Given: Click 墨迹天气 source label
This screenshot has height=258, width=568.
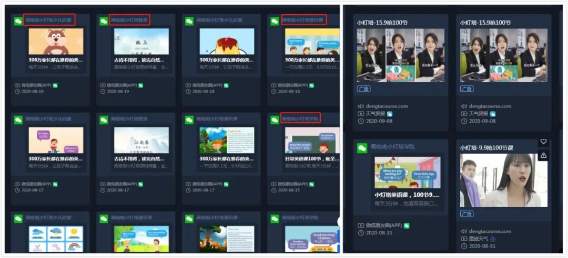Looking at the screenshot, I should pyautogui.click(x=478, y=239).
